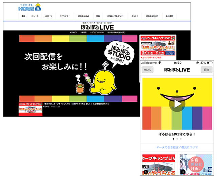This screenshot has width=217, height=178.
Task: Click the ぽるぽるSTUDIO sub-navigation link
Action: 97,33
